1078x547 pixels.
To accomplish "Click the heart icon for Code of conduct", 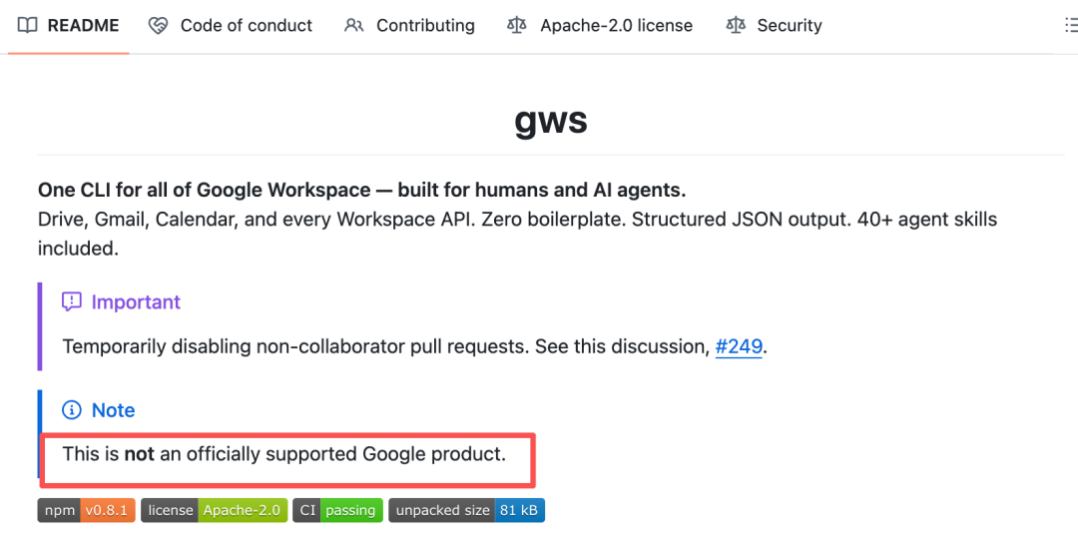I will (158, 26).
